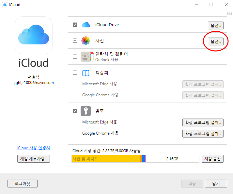The image size is (233, 194).
Task: Click the 적용 apply button
Action: [192, 184]
